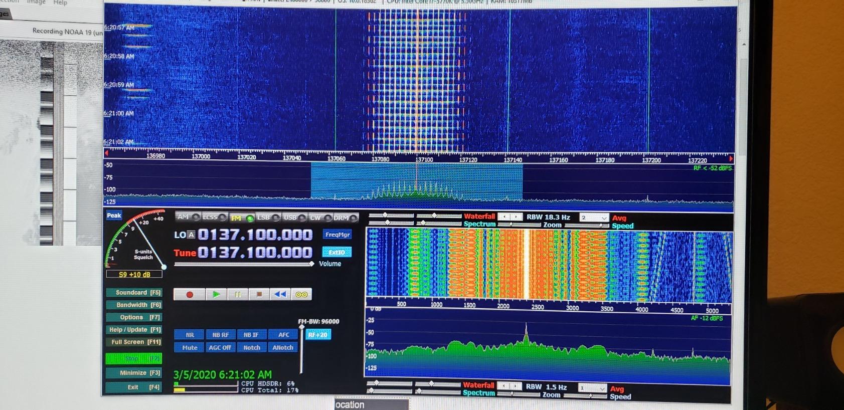This screenshot has width=844, height=410.
Task: Select USB demodulation mode
Action: tap(294, 218)
